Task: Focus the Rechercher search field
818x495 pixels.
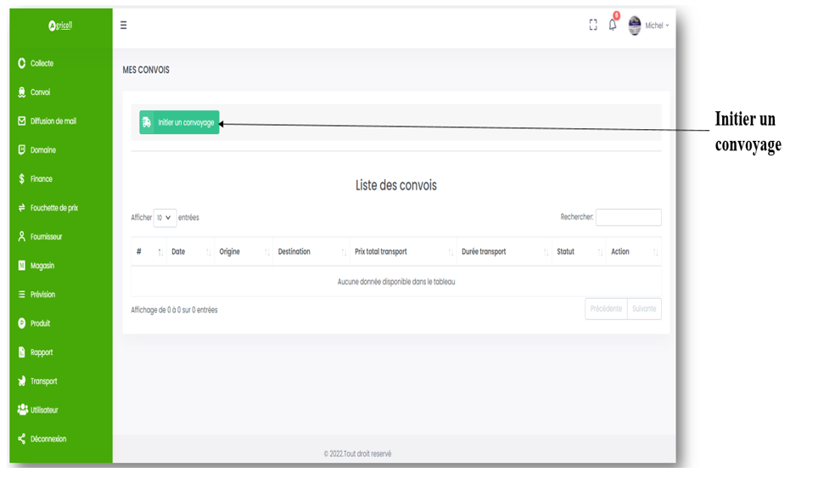Action: click(628, 217)
